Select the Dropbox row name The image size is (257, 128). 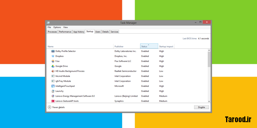[x=59, y=56]
